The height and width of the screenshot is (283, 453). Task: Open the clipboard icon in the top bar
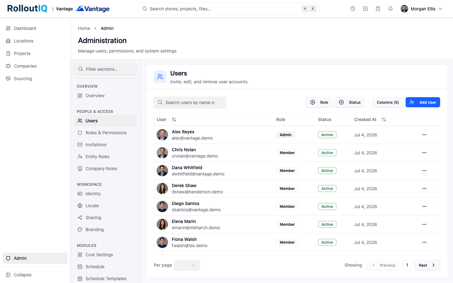pos(378,9)
